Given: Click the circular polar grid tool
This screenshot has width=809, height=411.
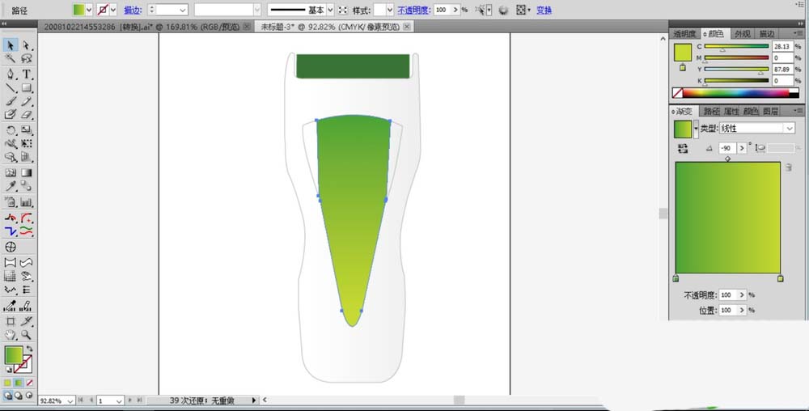Looking at the screenshot, I should [x=10, y=247].
